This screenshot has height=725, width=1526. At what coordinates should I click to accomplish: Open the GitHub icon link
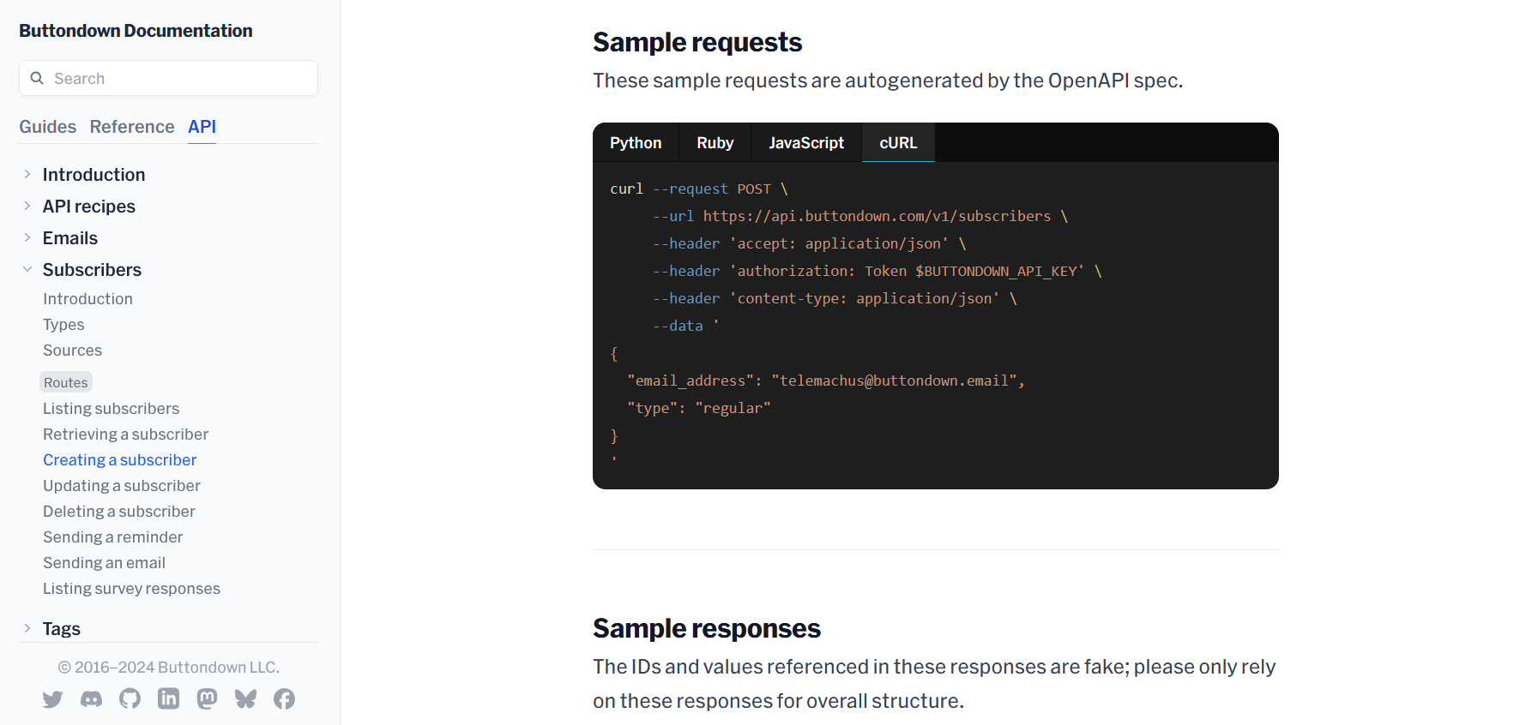click(x=130, y=699)
